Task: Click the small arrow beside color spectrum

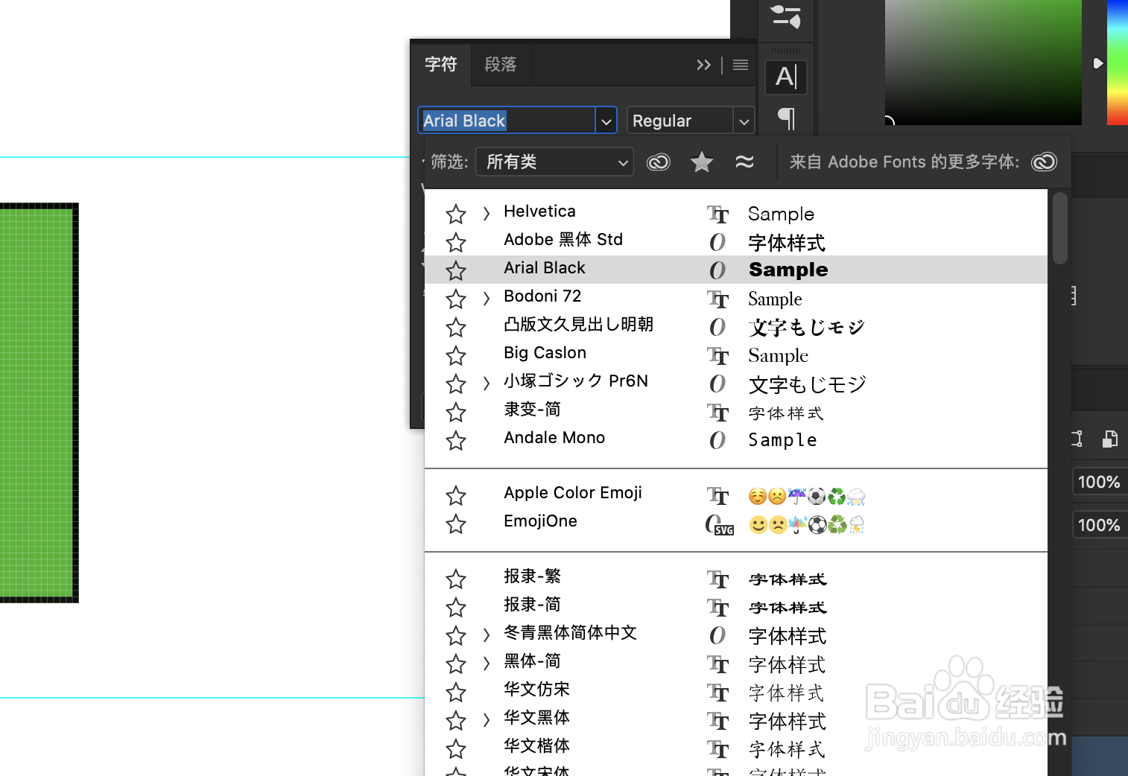Action: click(x=1097, y=63)
